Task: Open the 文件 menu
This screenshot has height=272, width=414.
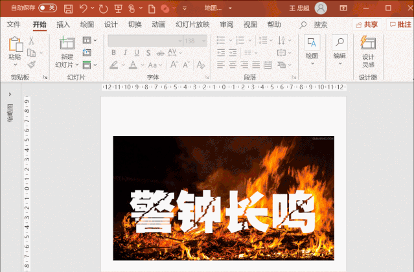Action: point(14,25)
